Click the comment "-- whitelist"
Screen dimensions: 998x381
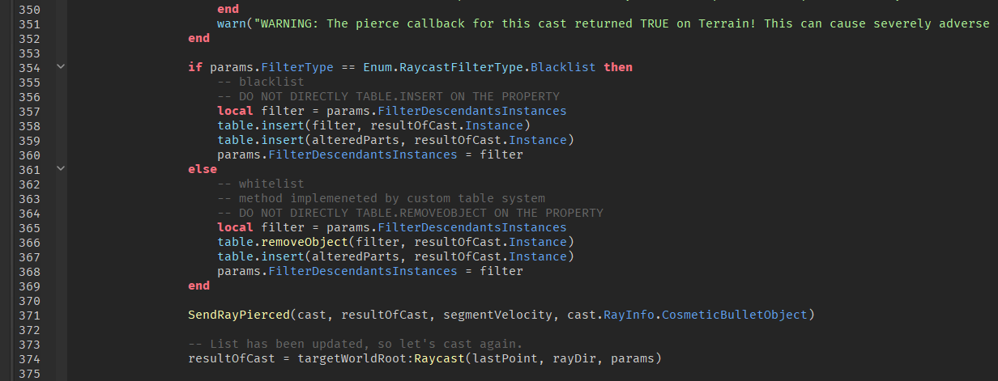point(261,184)
